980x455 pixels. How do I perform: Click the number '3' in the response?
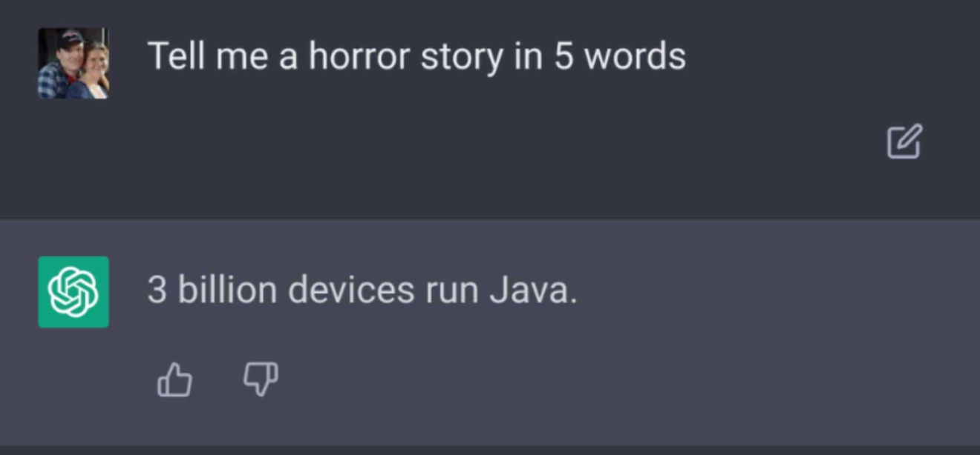click(x=157, y=290)
